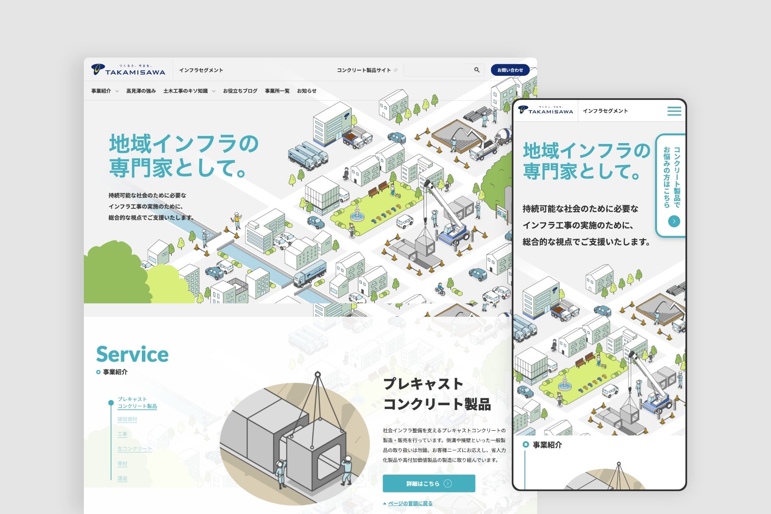Image resolution: width=771 pixels, height=514 pixels.
Task: Open the コンクリート製品サイト link
Action: [x=363, y=70]
